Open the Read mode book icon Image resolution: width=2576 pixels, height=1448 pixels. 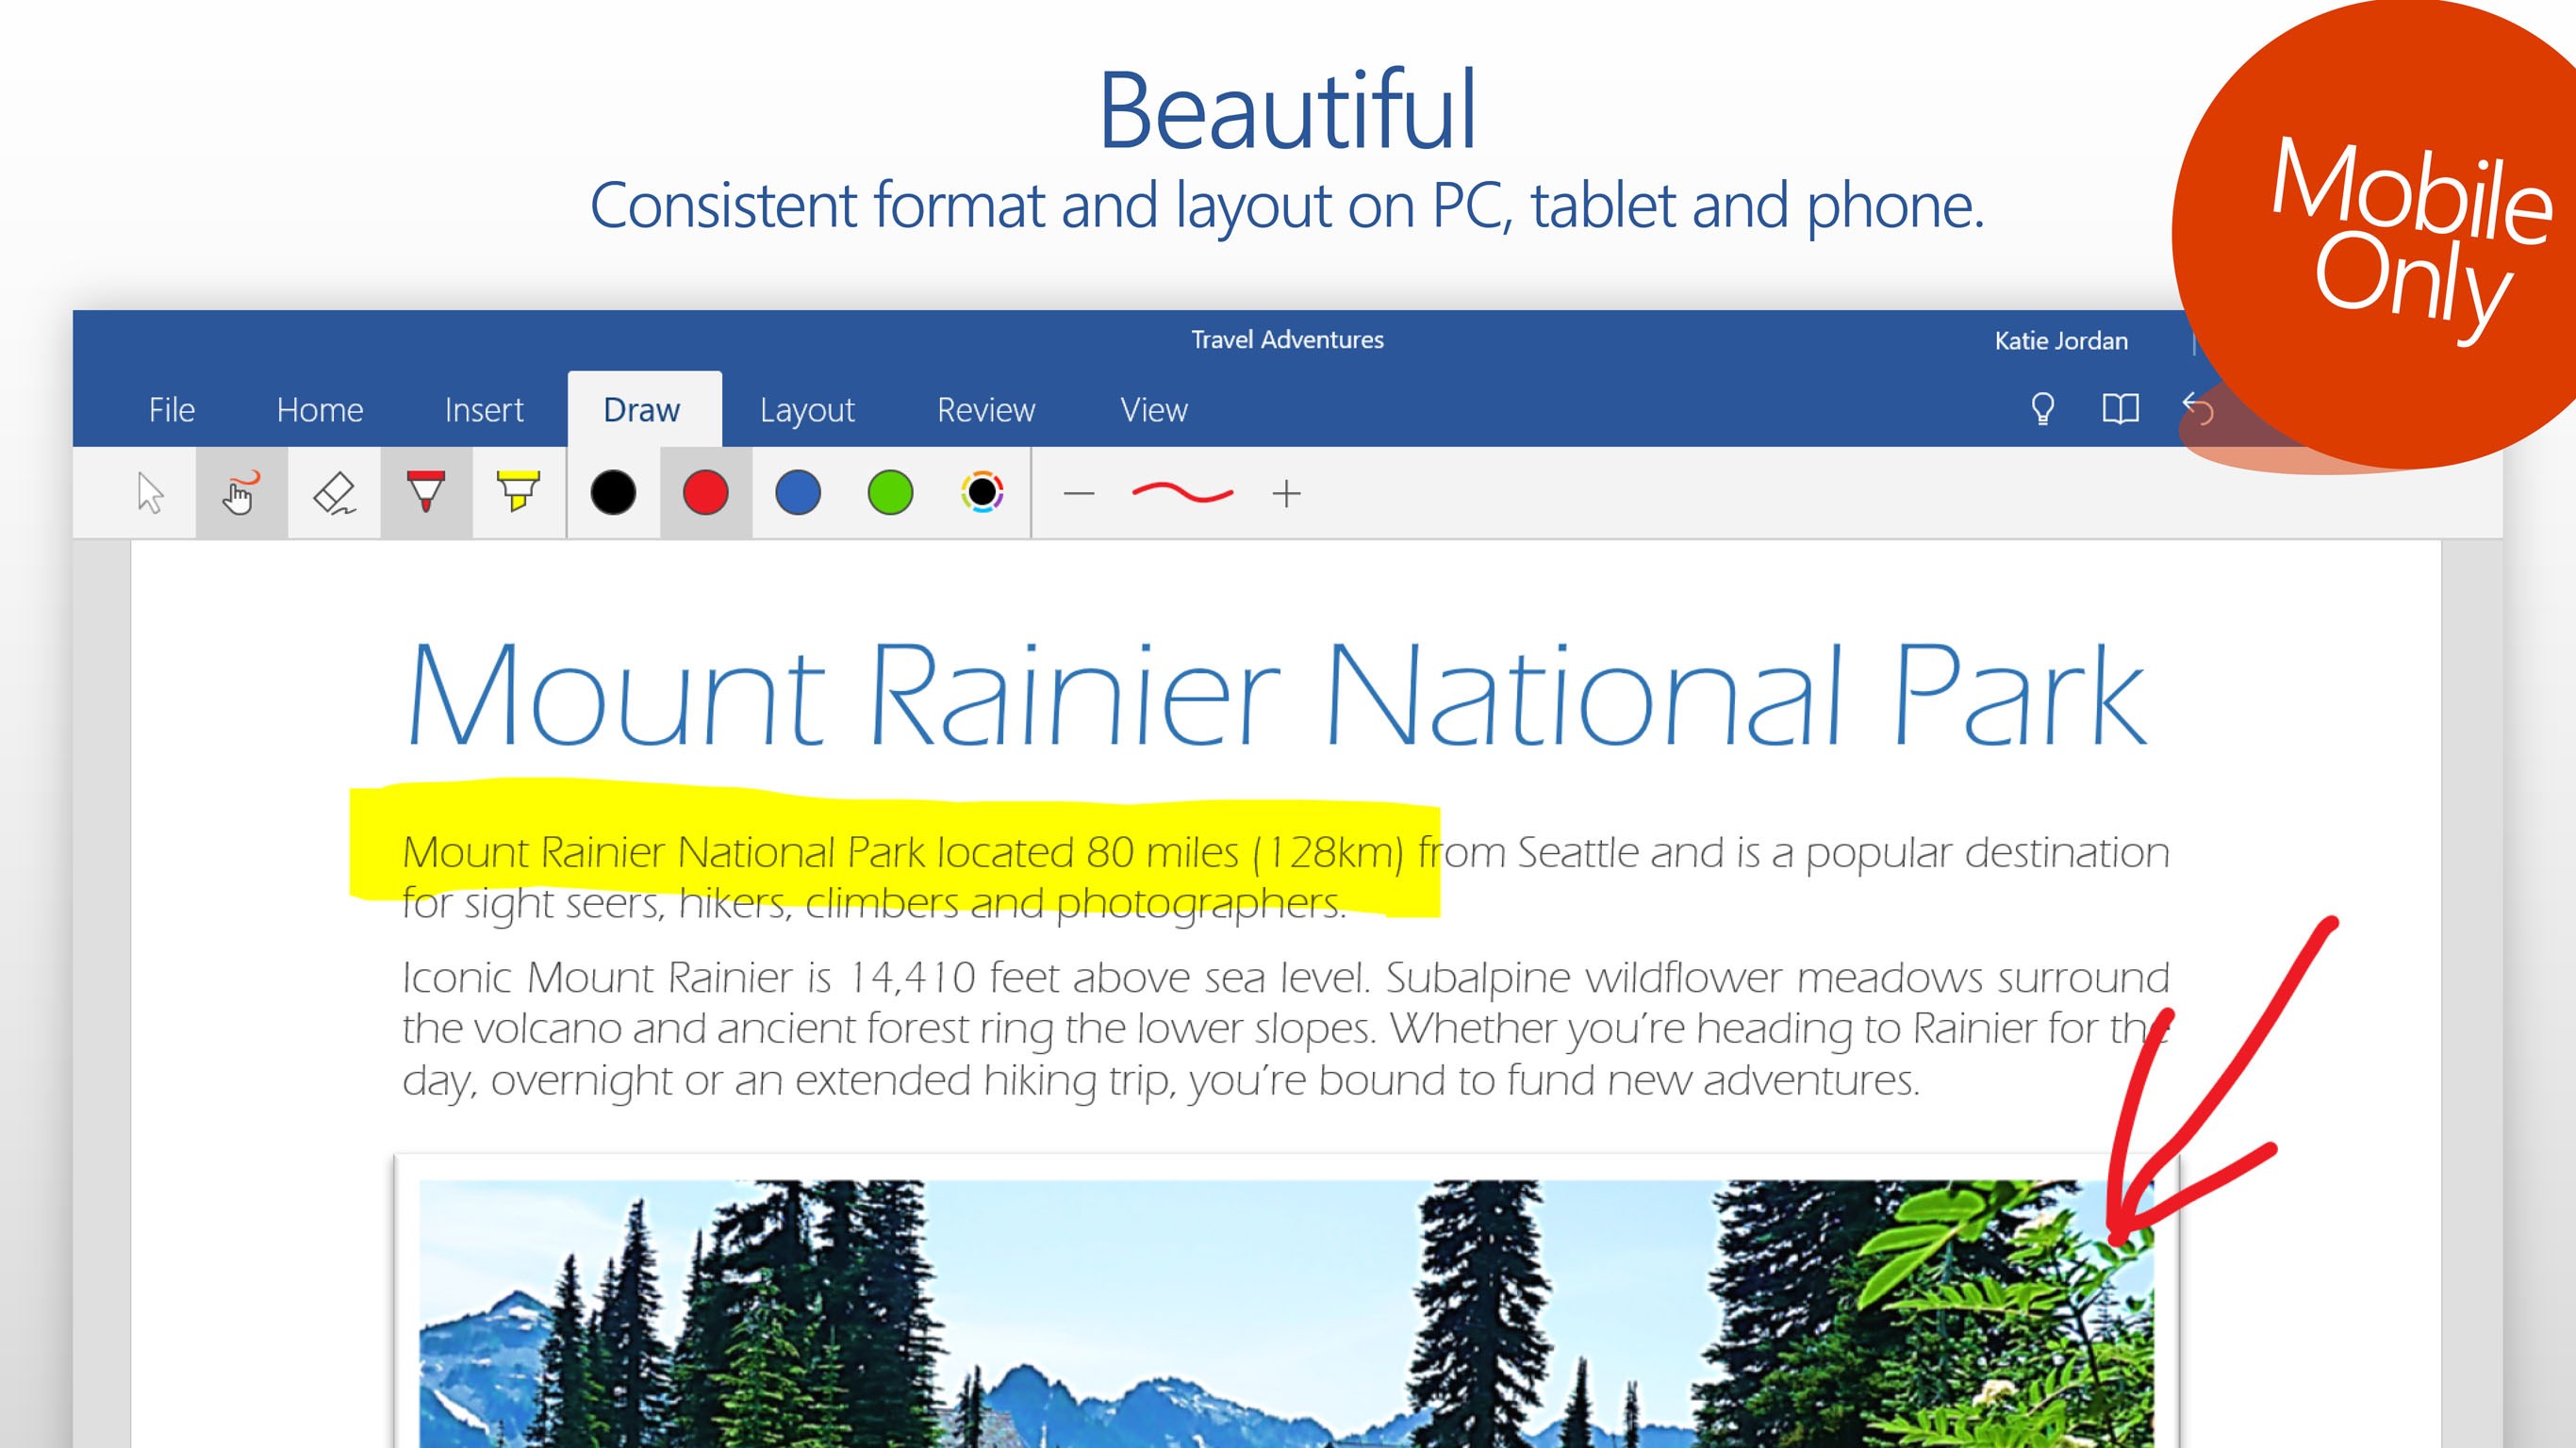[x=2120, y=409]
